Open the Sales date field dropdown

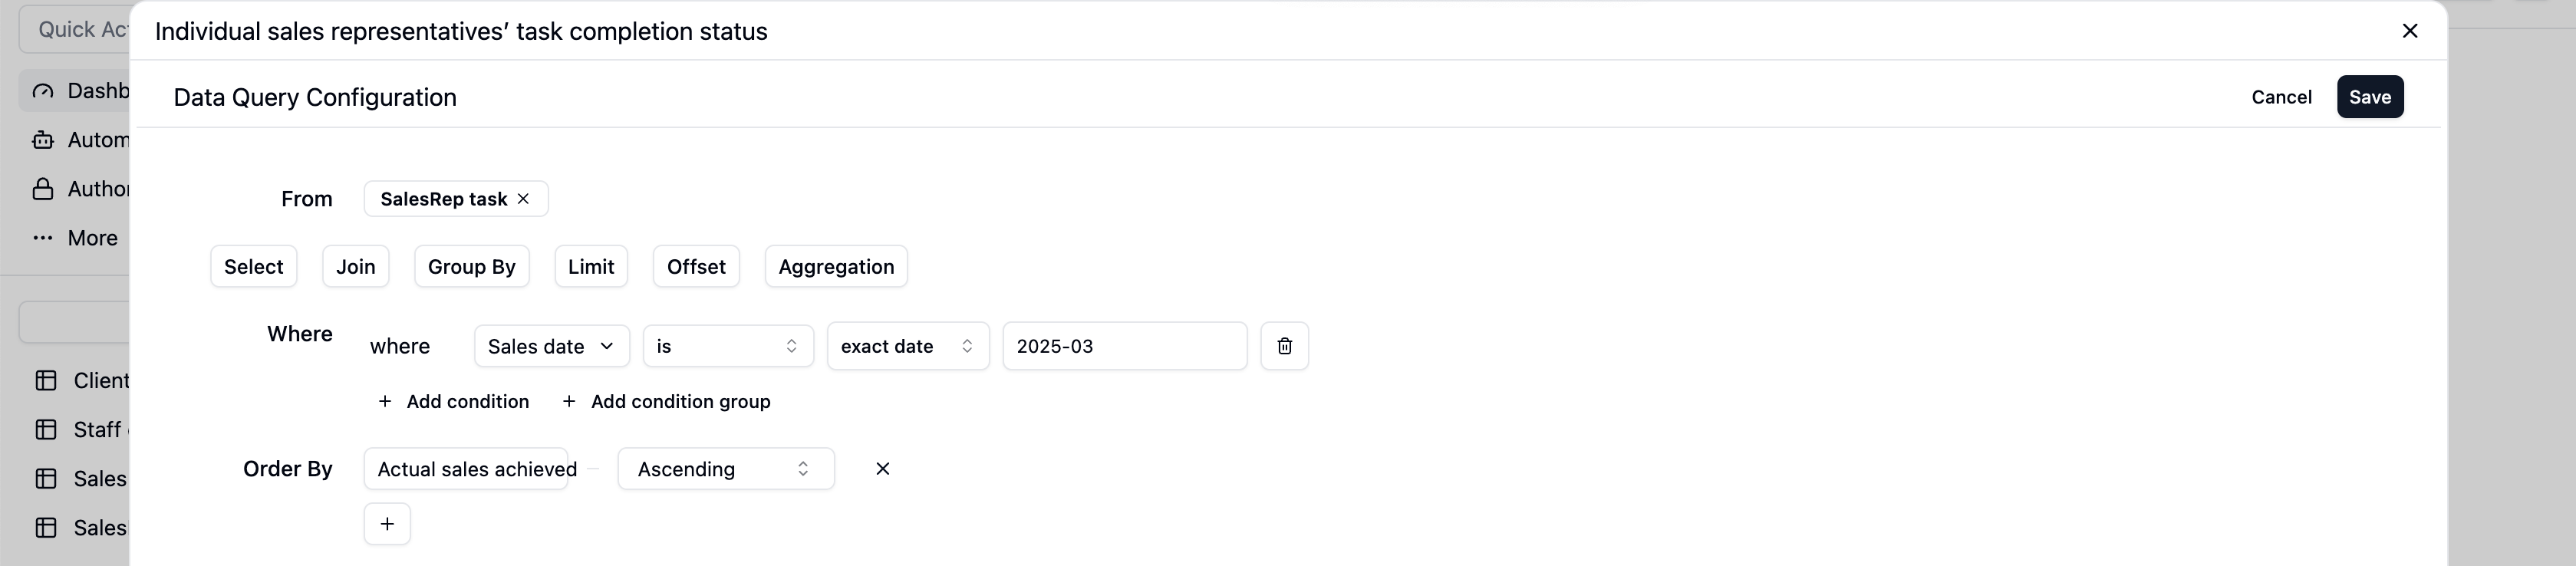point(551,346)
